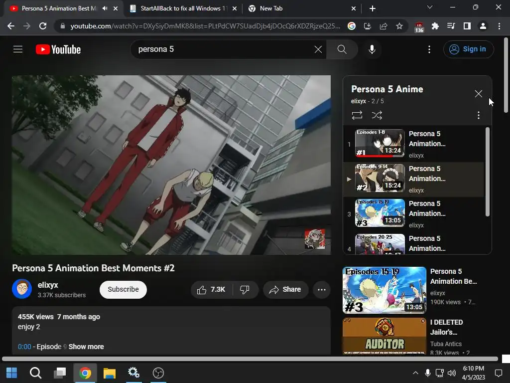Open the elixyx link in playlist header

click(x=358, y=101)
